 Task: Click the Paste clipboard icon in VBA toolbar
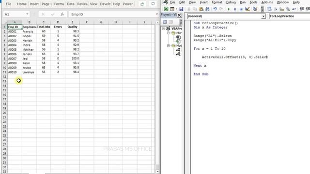(201, 9)
